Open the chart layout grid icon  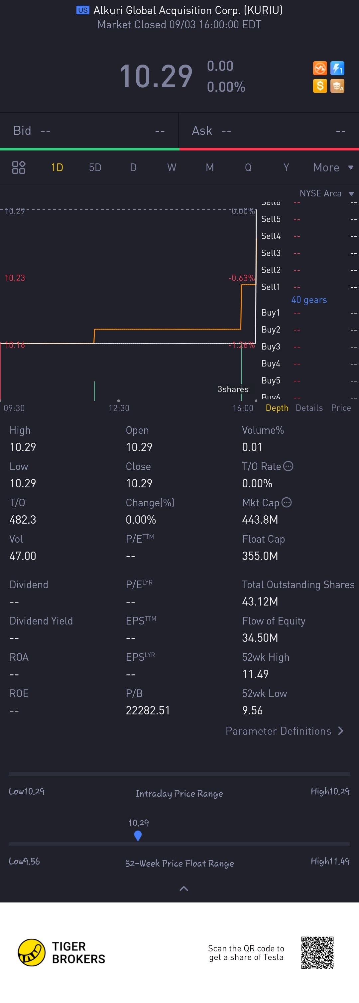19,167
